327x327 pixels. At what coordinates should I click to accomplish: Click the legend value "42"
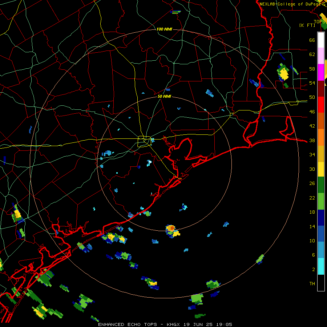[x=312, y=126]
